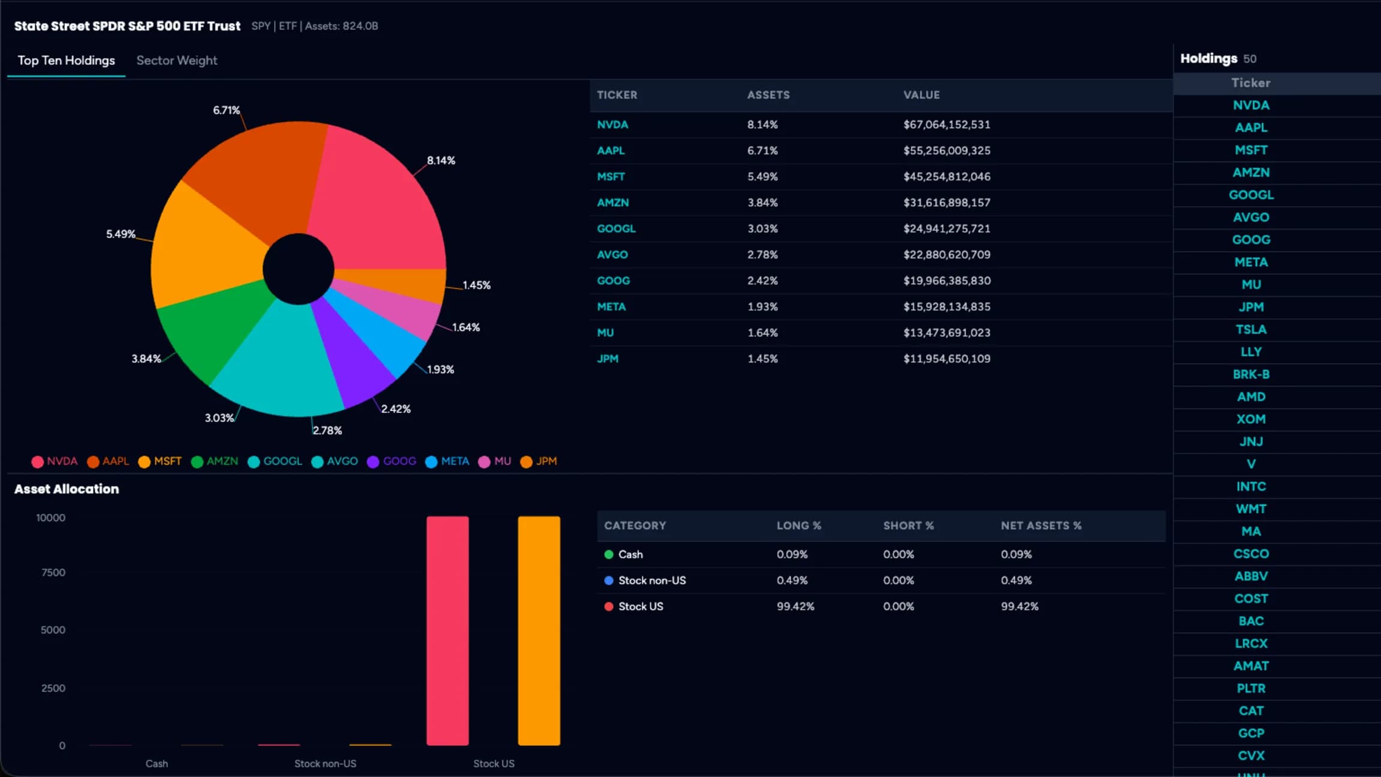Toggle GOOG legend entry below pie chart

point(391,461)
